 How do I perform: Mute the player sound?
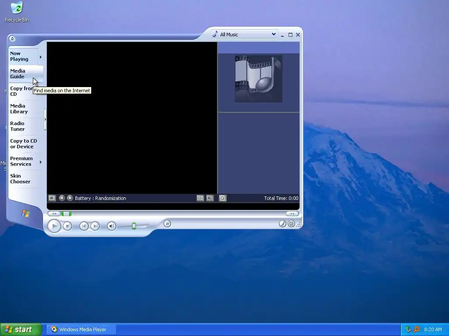pos(112,226)
